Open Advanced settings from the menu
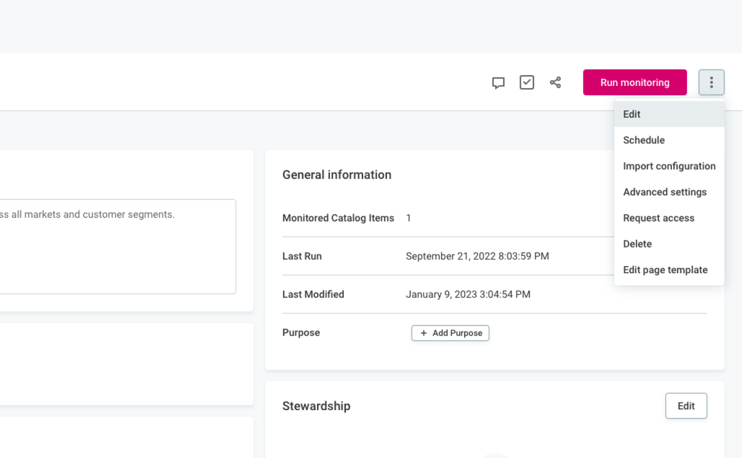742x458 pixels. 665,192
